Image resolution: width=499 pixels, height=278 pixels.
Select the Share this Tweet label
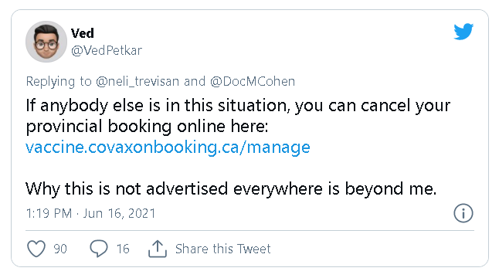click(x=222, y=249)
